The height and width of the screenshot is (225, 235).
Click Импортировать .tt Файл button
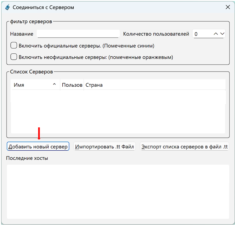pos(104,146)
